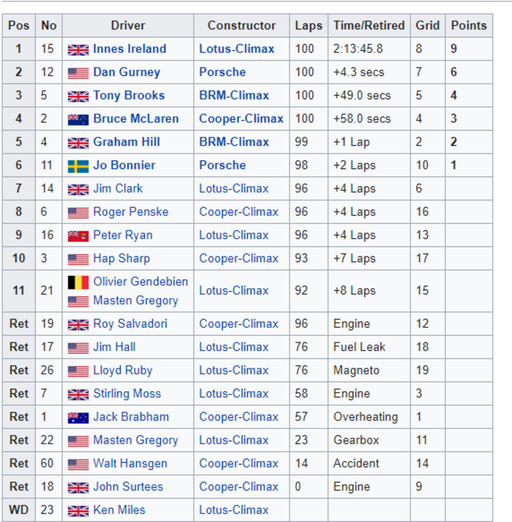Click the red ensign flag beside Peter Ryan
The width and height of the screenshot is (512, 522).
tap(78, 236)
